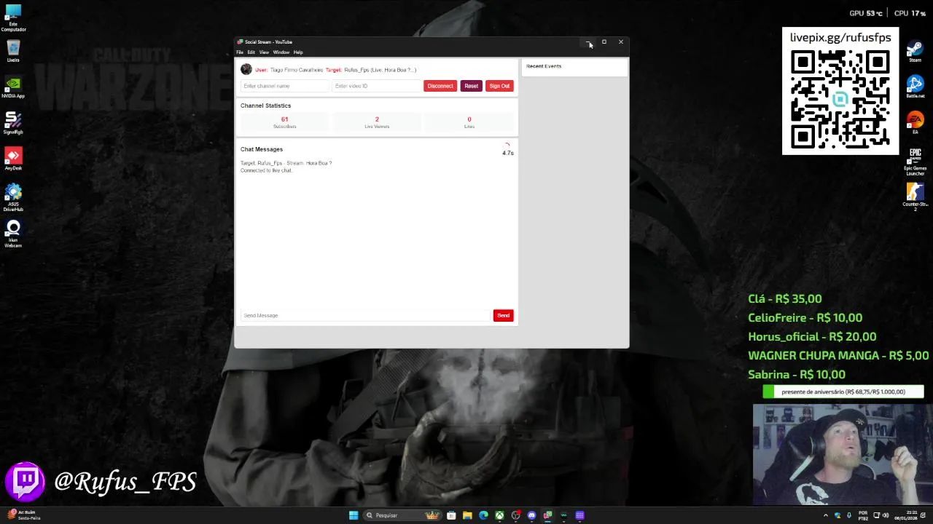Open the purple grid app in the taskbar

tap(579, 515)
